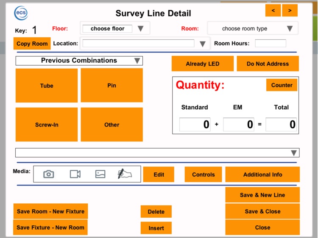Viewport: 318px width, 238px height.
Task: Click the Standard column label
Action: pyautogui.click(x=195, y=107)
